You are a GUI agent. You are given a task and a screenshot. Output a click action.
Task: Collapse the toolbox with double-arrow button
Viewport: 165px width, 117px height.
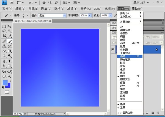tap(2, 20)
